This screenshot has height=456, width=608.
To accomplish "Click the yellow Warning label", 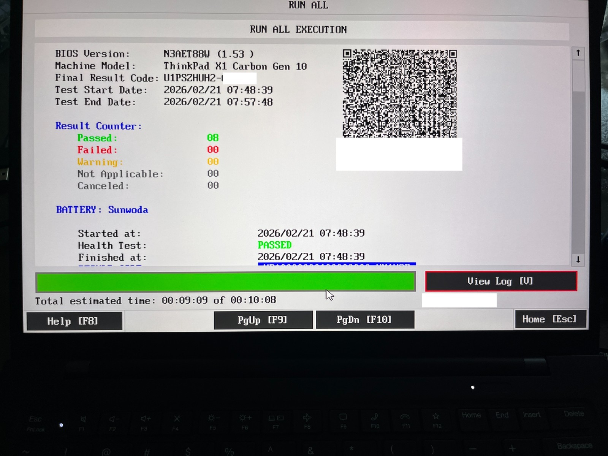I will coord(100,162).
